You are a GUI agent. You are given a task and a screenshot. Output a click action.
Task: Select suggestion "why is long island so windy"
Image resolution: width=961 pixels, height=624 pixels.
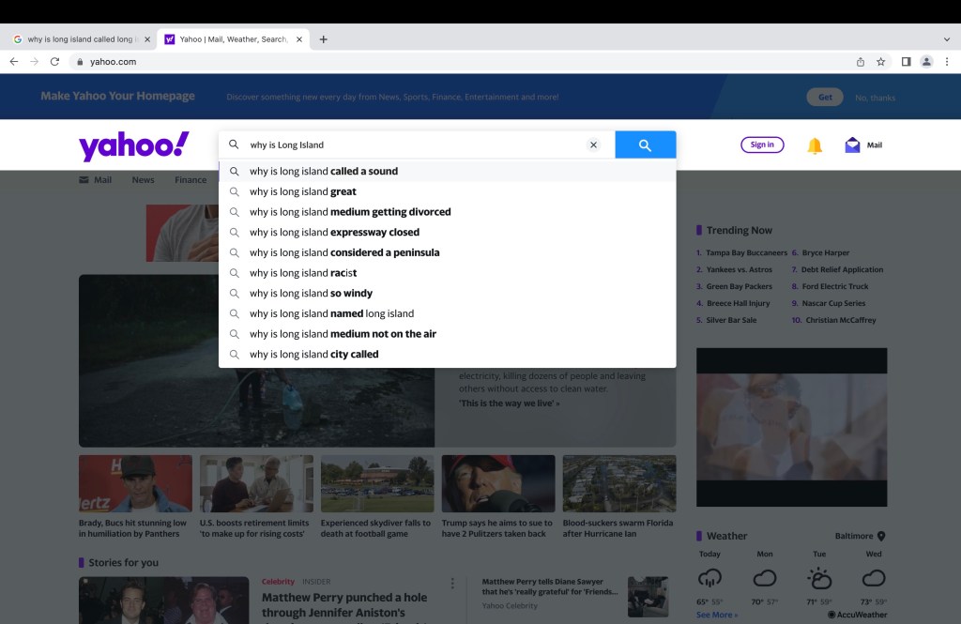coord(311,294)
